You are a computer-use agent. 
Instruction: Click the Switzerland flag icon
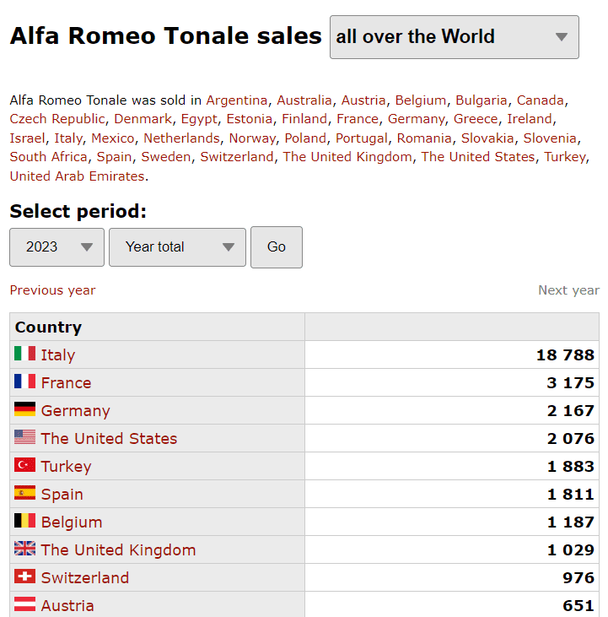[24, 576]
